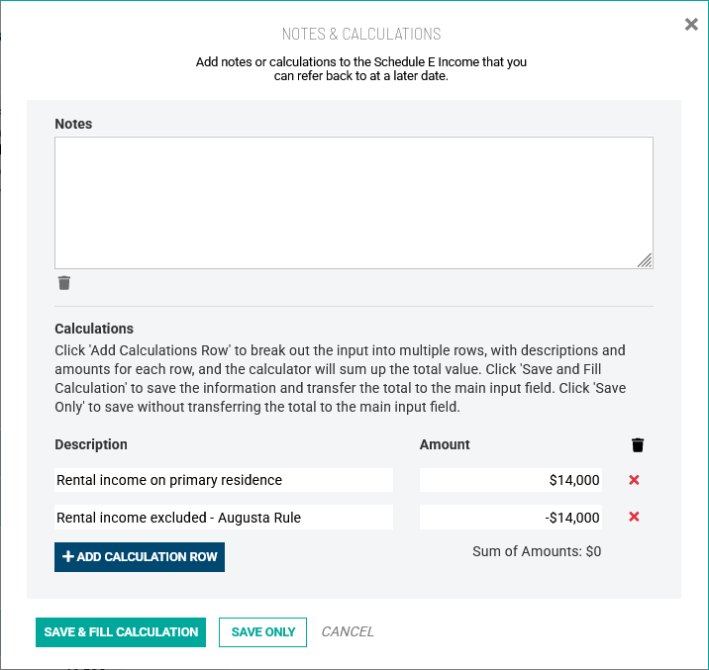Click the black trash icon beside the Amount header
709x670 pixels.
tap(638, 445)
